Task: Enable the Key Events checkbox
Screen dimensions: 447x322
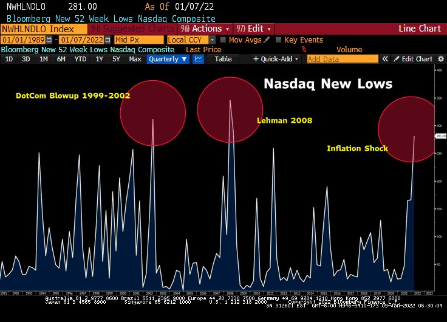Action: 278,39
